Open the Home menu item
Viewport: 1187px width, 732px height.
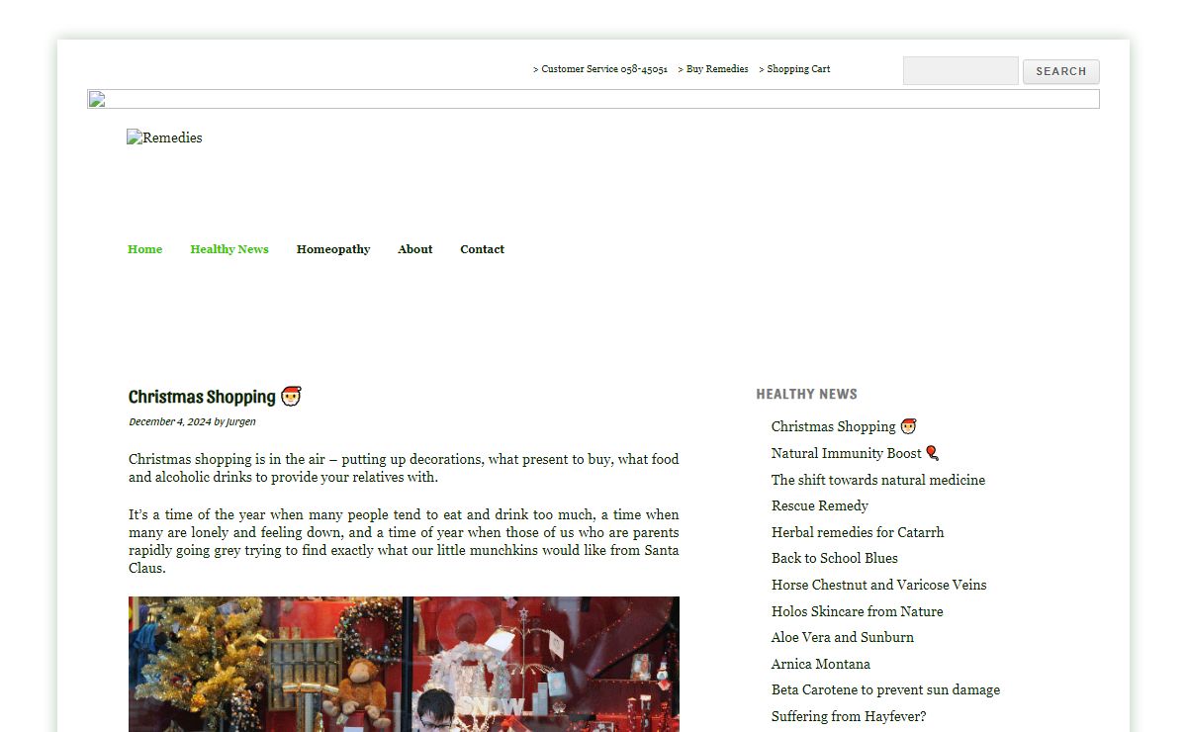(x=144, y=249)
